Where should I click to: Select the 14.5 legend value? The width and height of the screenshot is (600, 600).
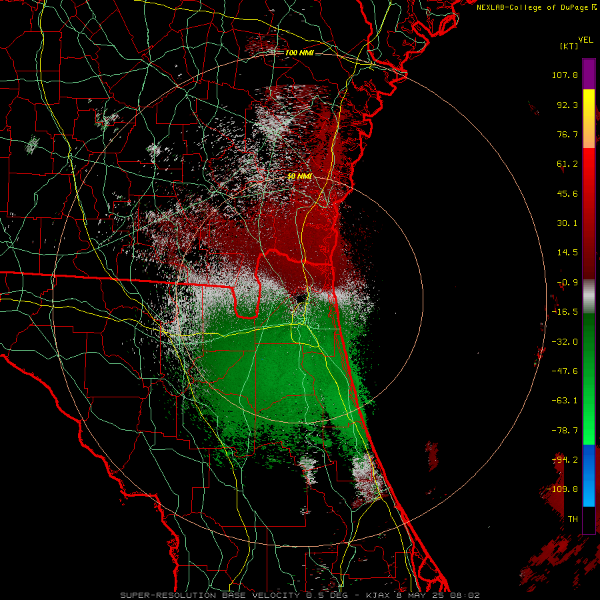567,253
